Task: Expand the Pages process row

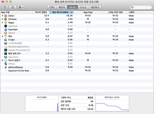Action: pos(2,23)
